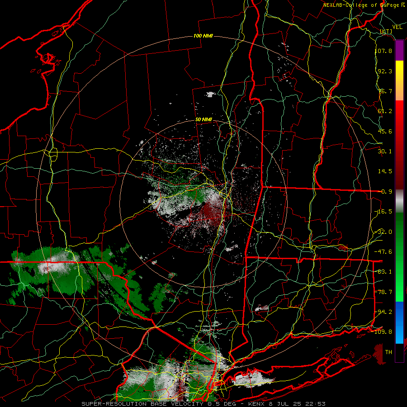Select the 14.5 scale label
Image resolution: width=407 pixels, height=407 pixels.
point(385,171)
